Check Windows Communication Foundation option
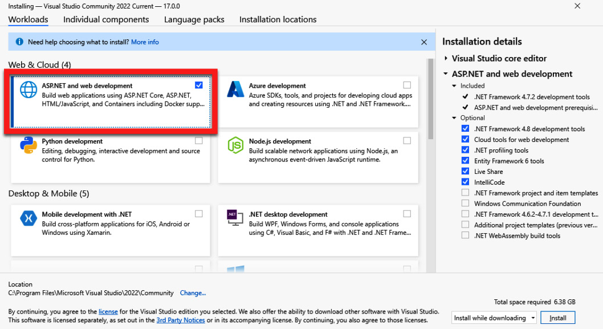Image resolution: width=603 pixels, height=329 pixels. click(x=465, y=203)
